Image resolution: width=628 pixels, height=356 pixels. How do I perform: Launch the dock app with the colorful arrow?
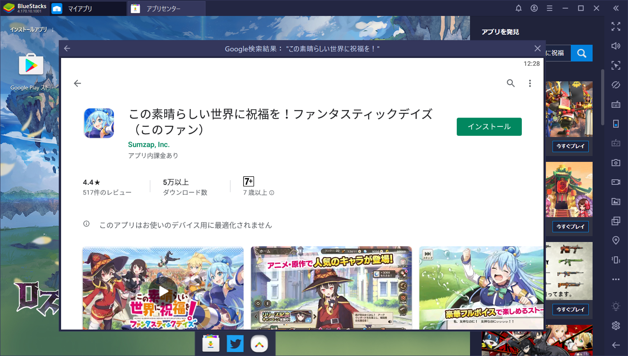click(x=259, y=344)
